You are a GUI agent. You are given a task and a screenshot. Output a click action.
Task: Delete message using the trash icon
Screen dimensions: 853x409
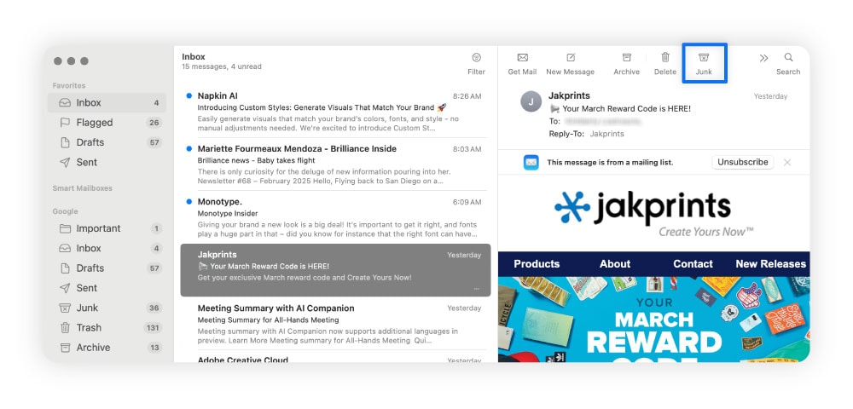[x=665, y=58]
